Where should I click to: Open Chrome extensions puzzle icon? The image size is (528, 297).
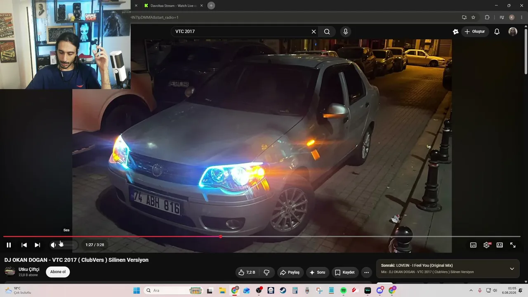[x=487, y=17]
